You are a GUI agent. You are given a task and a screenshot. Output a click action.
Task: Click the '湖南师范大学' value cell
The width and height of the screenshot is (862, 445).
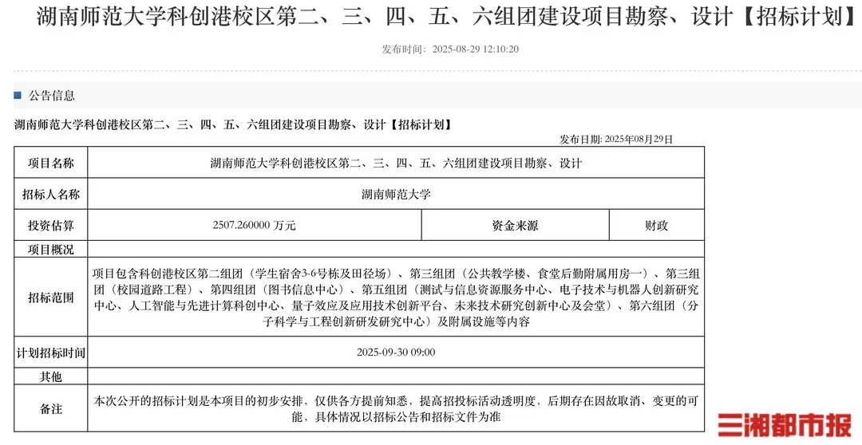[396, 194]
